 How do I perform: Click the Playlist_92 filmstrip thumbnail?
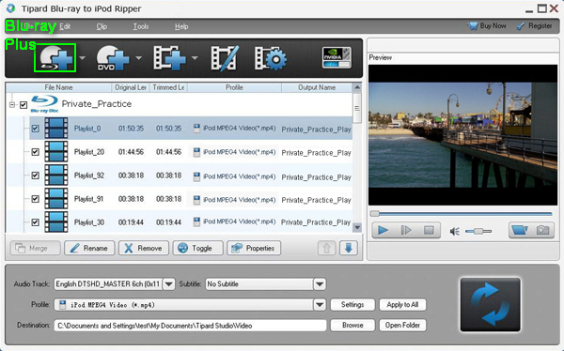point(56,175)
